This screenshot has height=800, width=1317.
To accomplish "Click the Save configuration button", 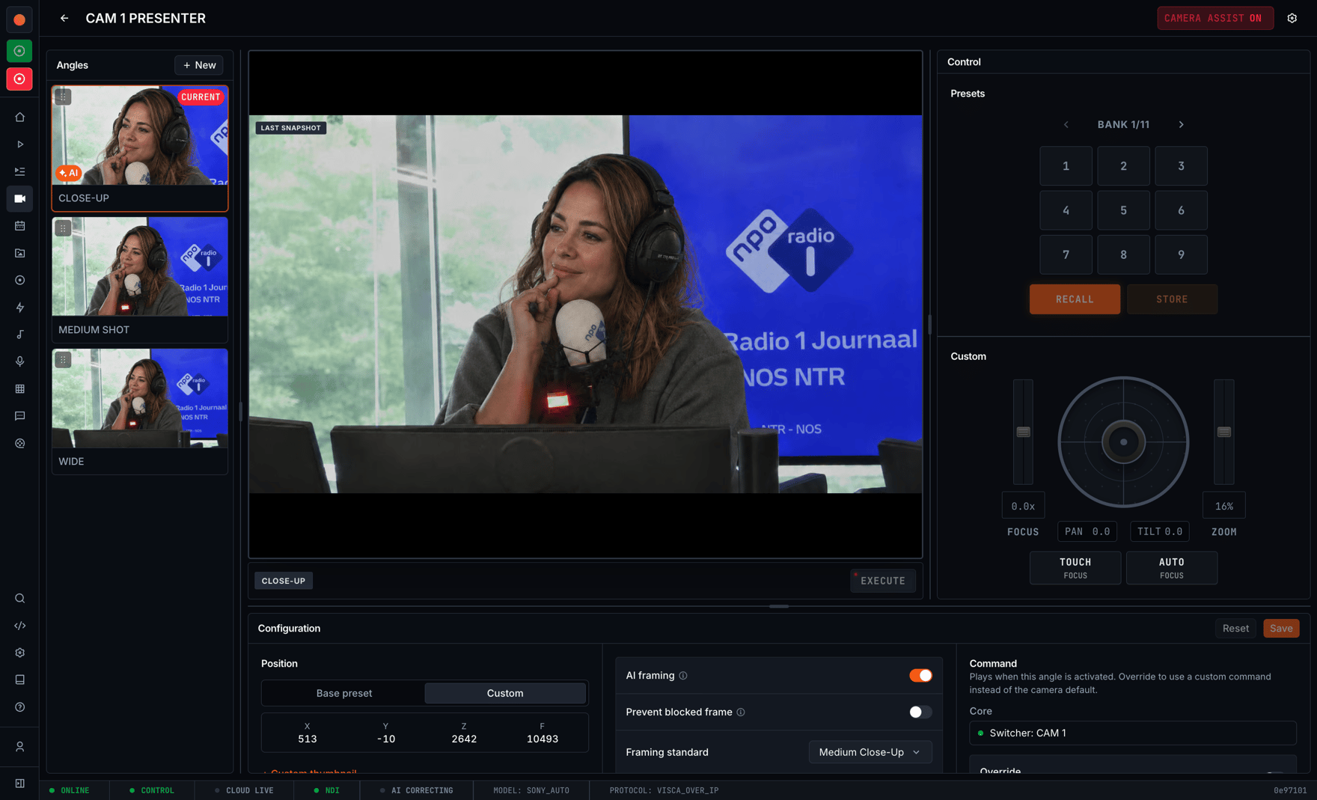I will click(x=1281, y=629).
